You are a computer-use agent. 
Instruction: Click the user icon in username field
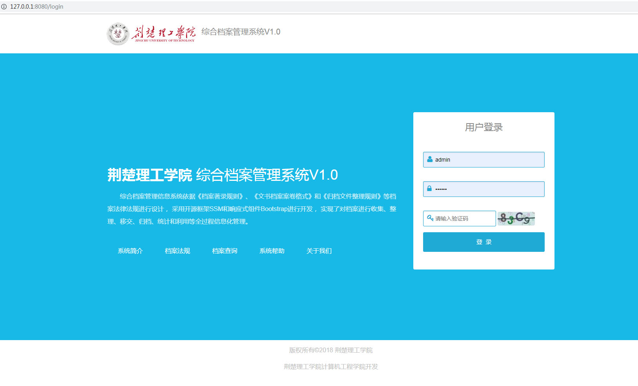pyautogui.click(x=430, y=159)
